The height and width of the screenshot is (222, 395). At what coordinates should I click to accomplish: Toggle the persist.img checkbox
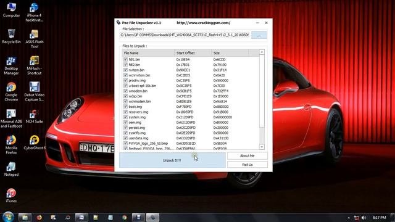click(x=125, y=128)
